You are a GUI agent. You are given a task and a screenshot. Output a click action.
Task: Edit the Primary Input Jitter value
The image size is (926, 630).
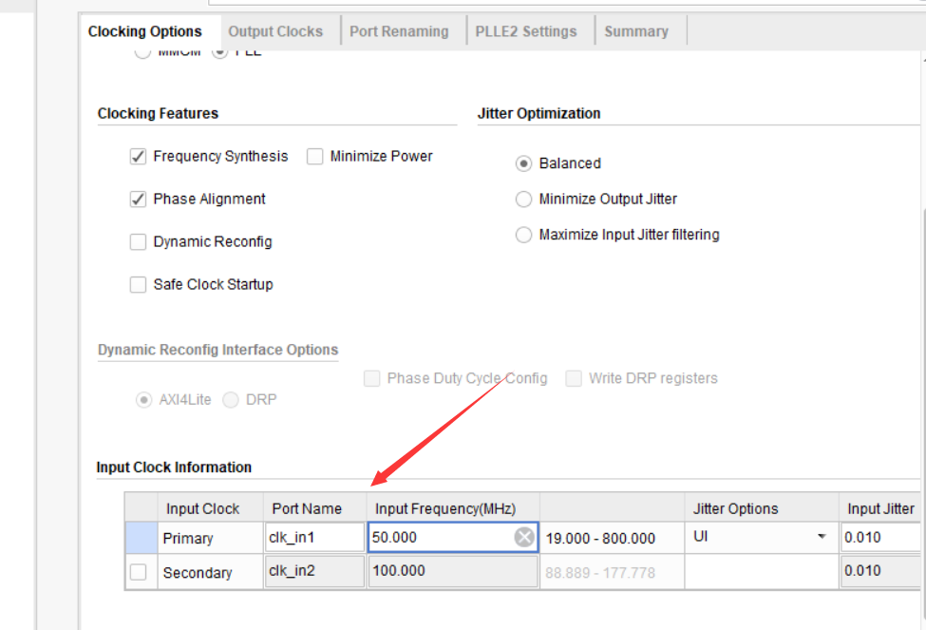point(879,537)
